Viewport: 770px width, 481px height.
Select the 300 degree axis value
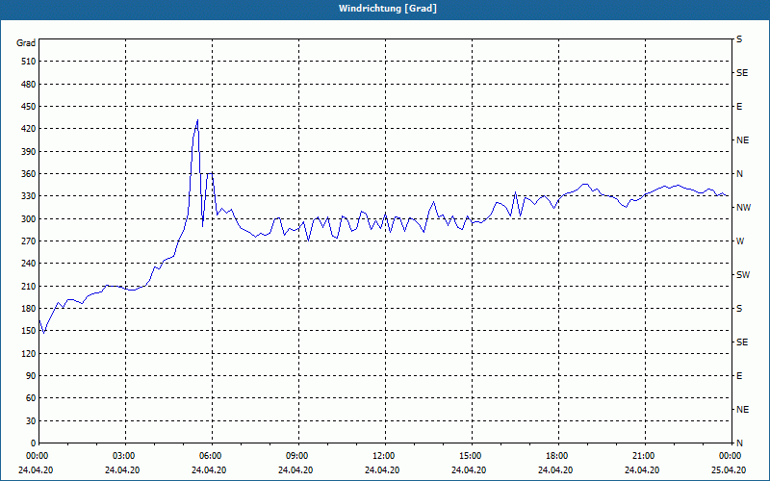29,219
